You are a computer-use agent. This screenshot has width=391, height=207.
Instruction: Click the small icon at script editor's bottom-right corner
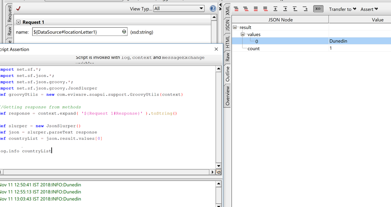218,172
